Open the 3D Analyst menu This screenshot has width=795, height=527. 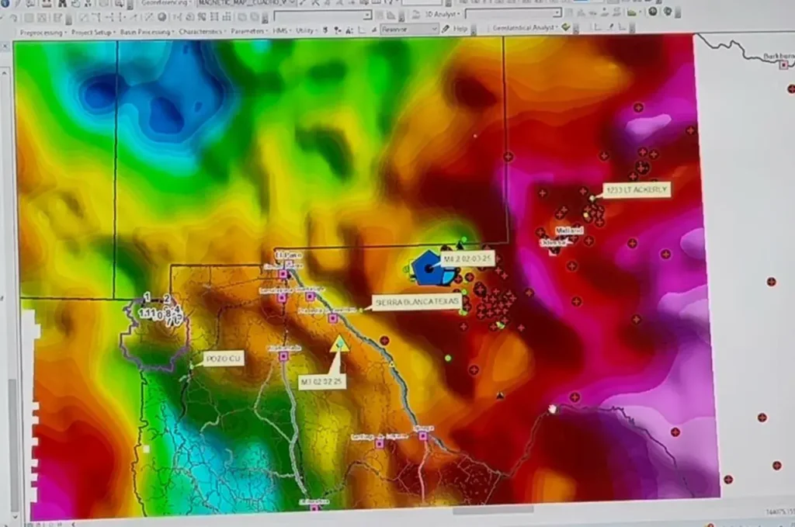(x=442, y=14)
